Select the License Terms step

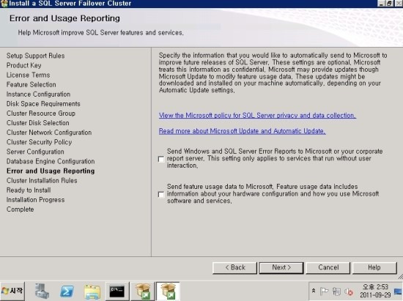point(29,75)
